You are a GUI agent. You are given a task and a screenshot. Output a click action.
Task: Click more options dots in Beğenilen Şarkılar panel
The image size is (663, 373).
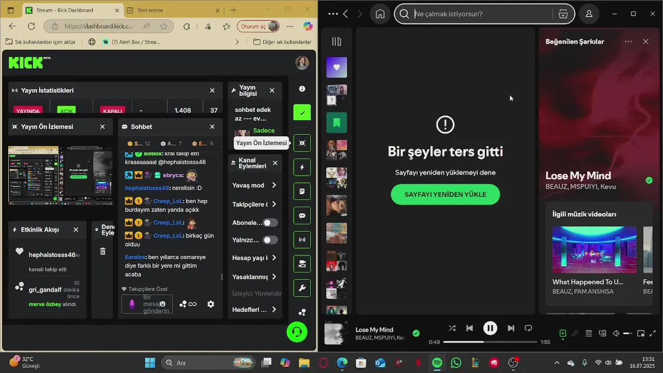(628, 41)
